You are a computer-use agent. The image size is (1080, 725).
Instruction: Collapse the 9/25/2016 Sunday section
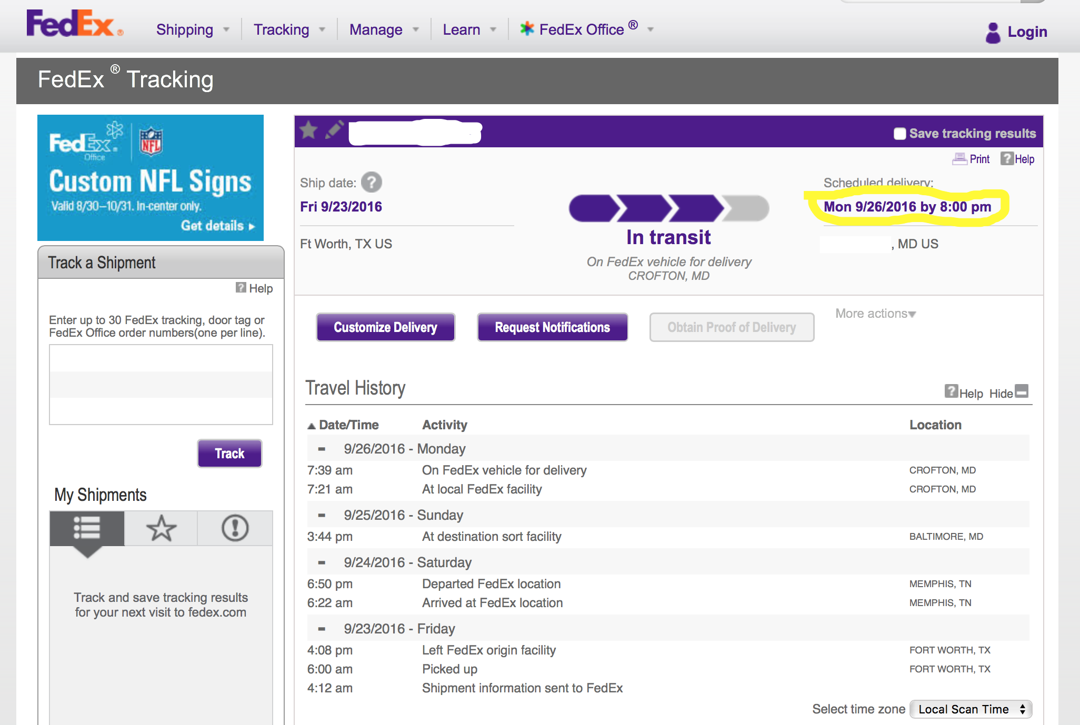click(x=322, y=515)
